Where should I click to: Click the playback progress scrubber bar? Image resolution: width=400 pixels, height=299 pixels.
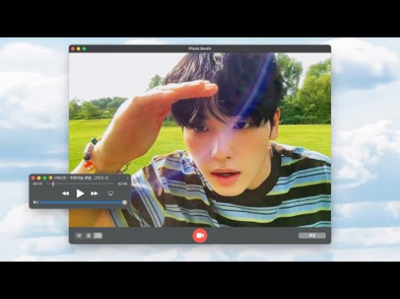(x=80, y=184)
